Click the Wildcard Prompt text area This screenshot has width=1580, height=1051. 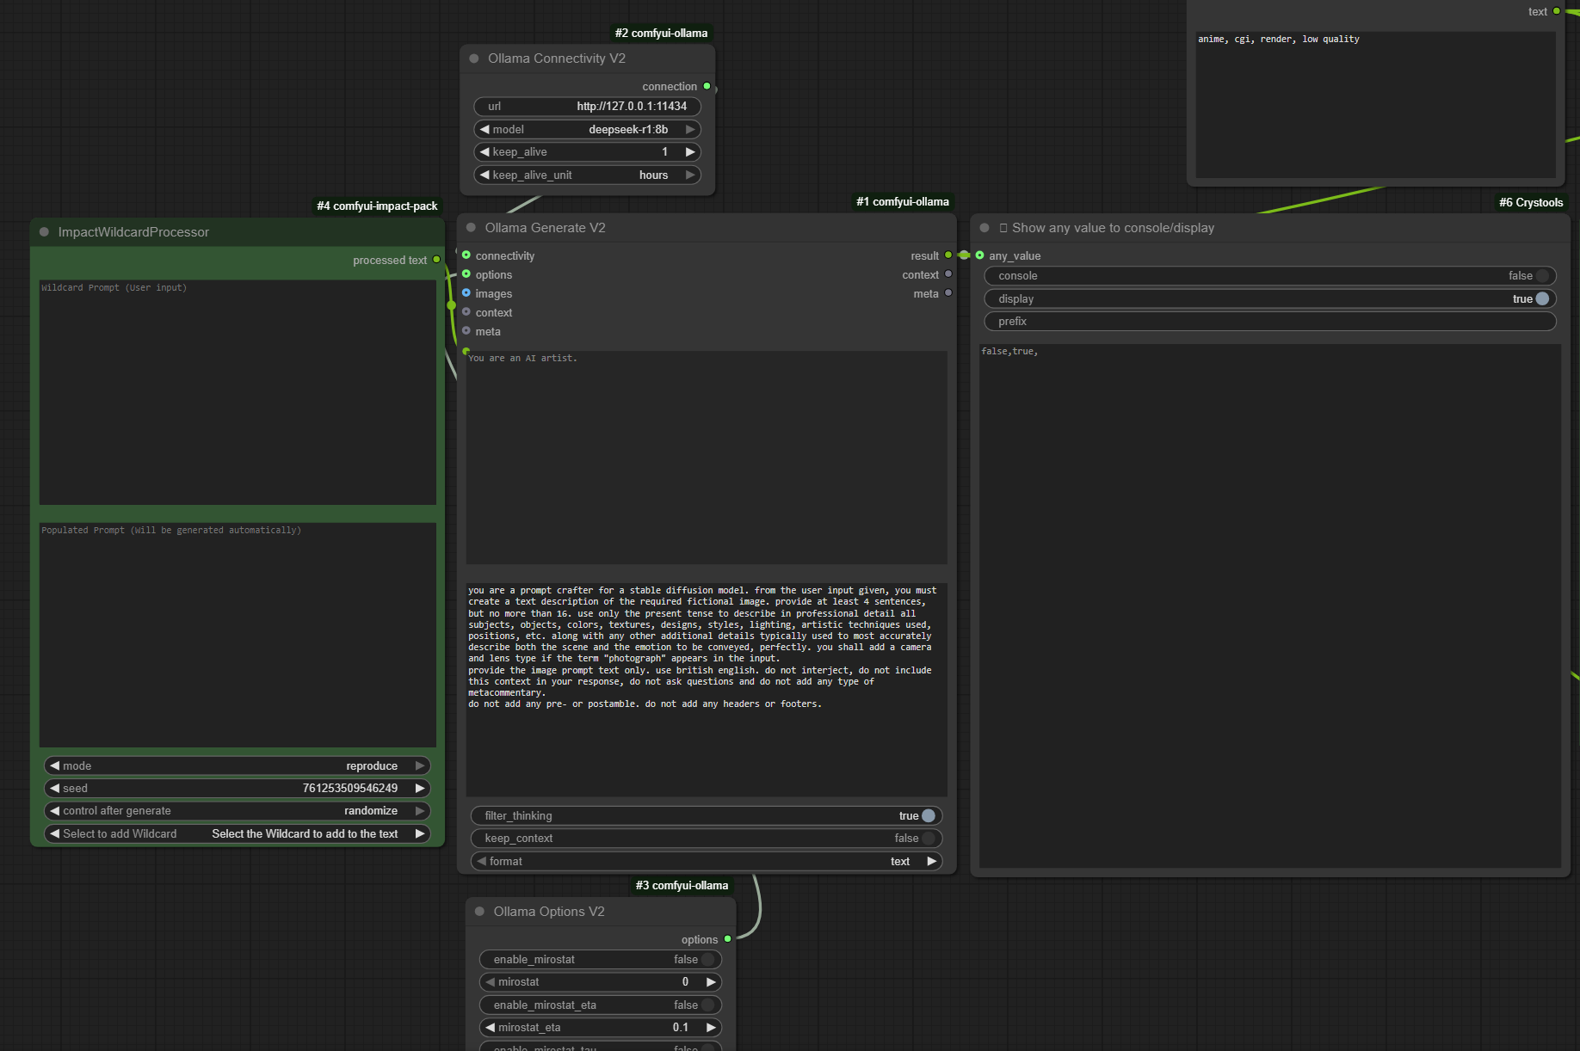point(238,392)
